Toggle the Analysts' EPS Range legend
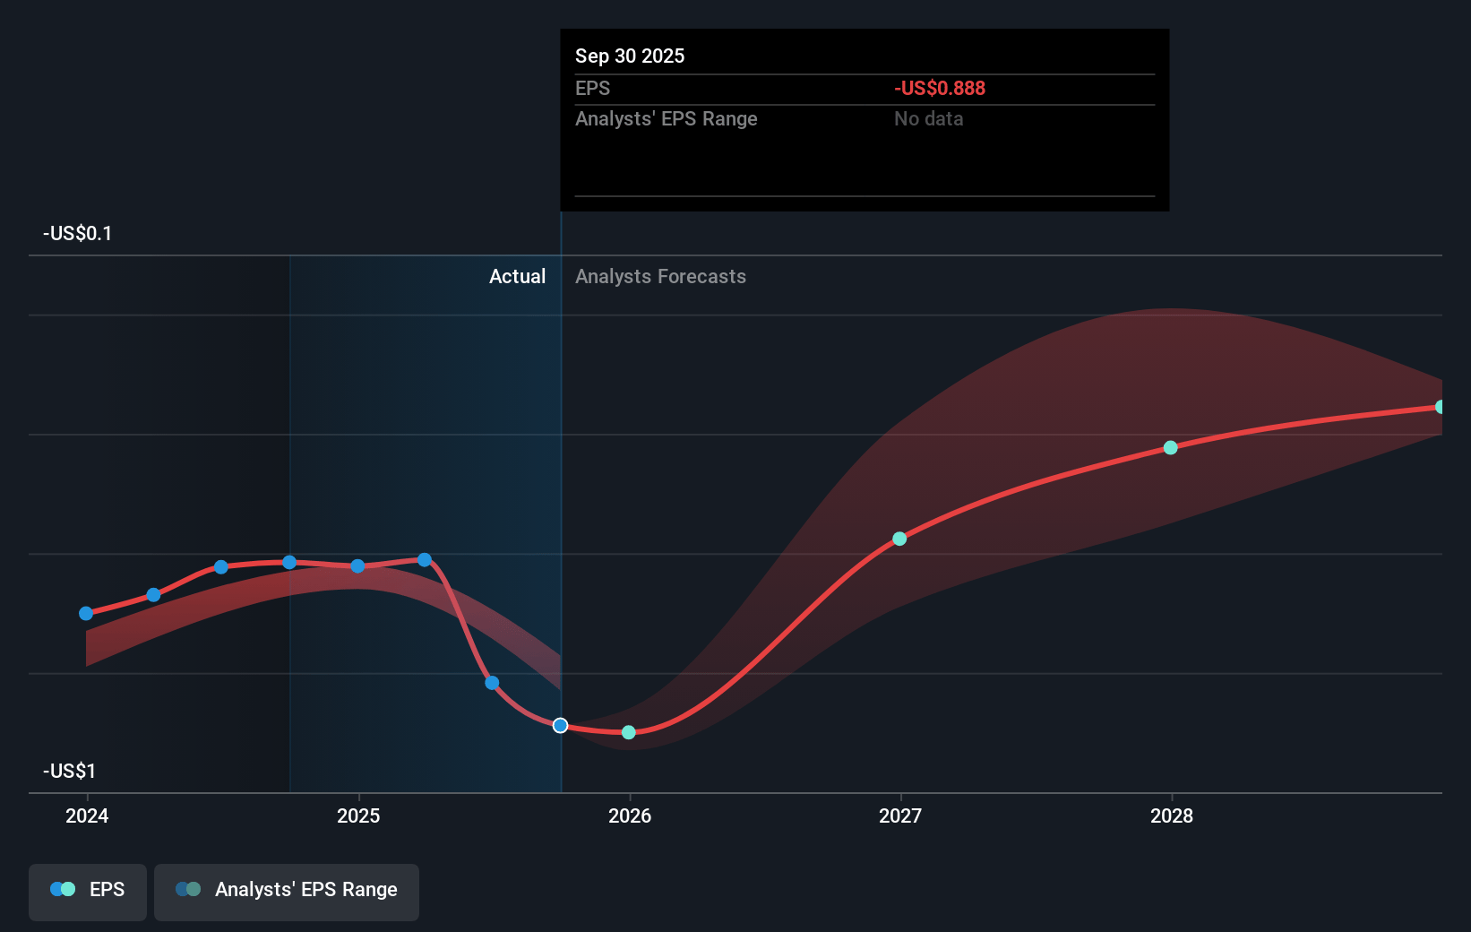Viewport: 1471px width, 932px height. pos(287,890)
